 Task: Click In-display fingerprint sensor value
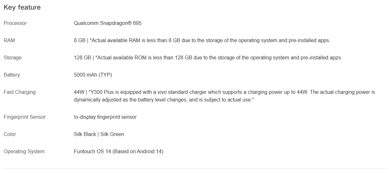[x=105, y=117]
